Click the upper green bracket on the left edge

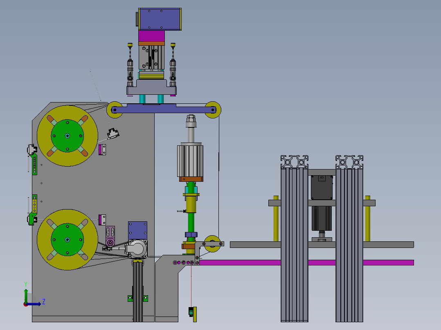pyautogui.click(x=34, y=164)
